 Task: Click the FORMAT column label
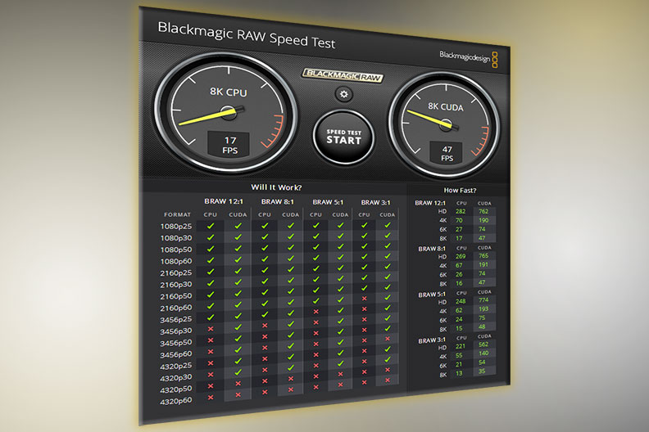(177, 214)
